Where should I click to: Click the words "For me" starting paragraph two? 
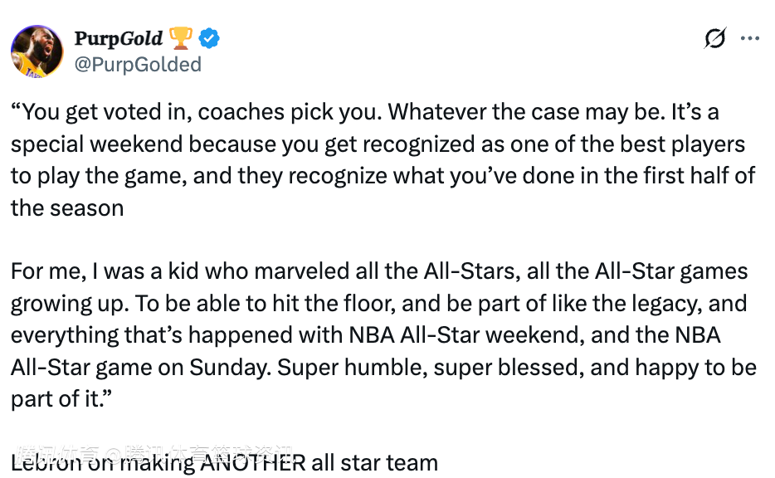click(x=42, y=271)
